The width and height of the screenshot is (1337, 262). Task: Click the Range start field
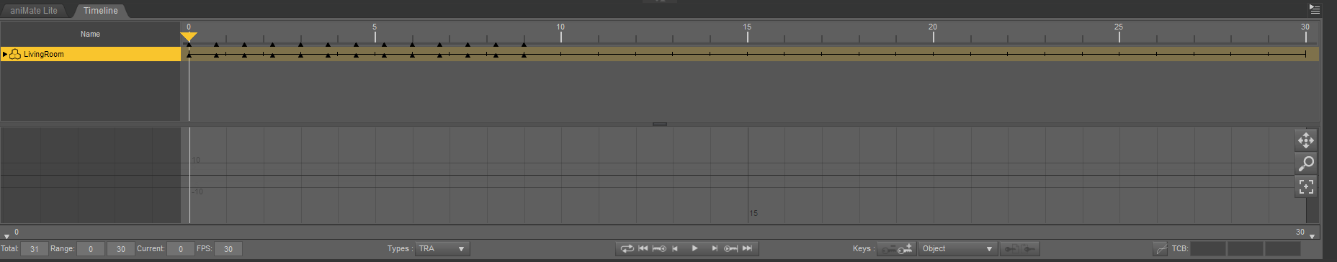(91, 249)
